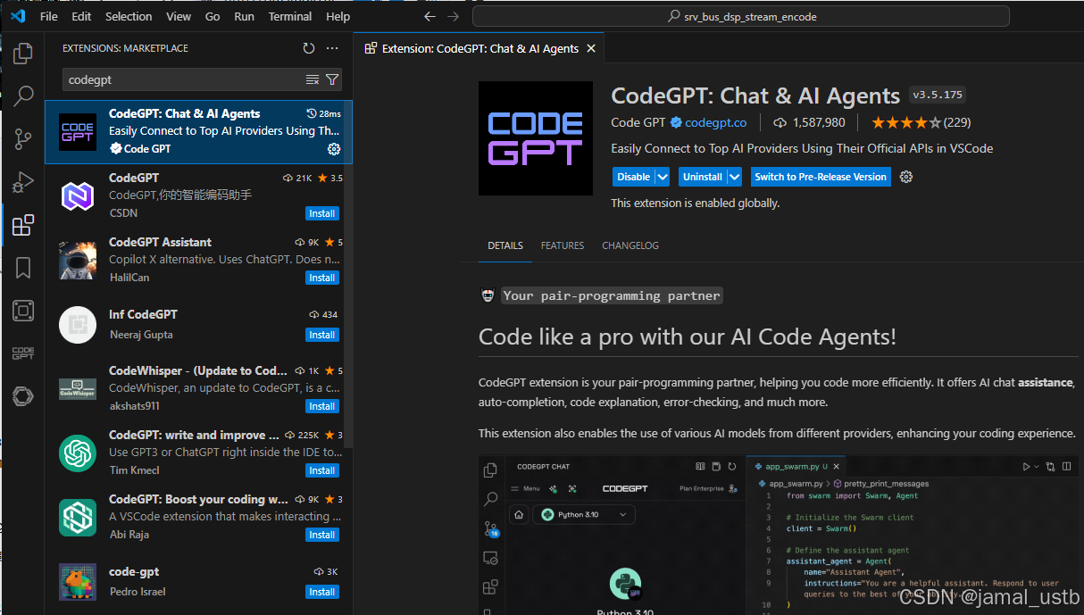This screenshot has width=1084, height=615.
Task: Click the star rating (229)
Action: click(x=921, y=122)
